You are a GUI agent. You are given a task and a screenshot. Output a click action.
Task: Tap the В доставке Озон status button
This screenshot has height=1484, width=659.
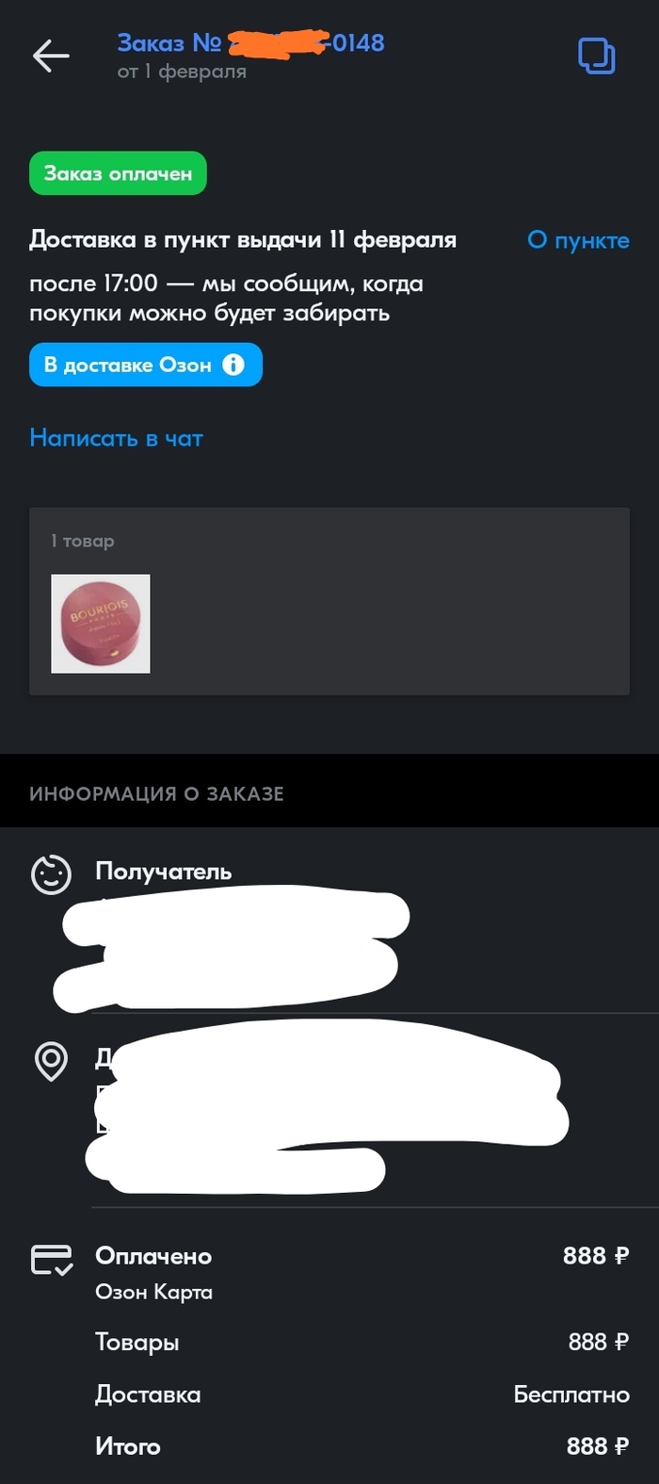pos(146,365)
